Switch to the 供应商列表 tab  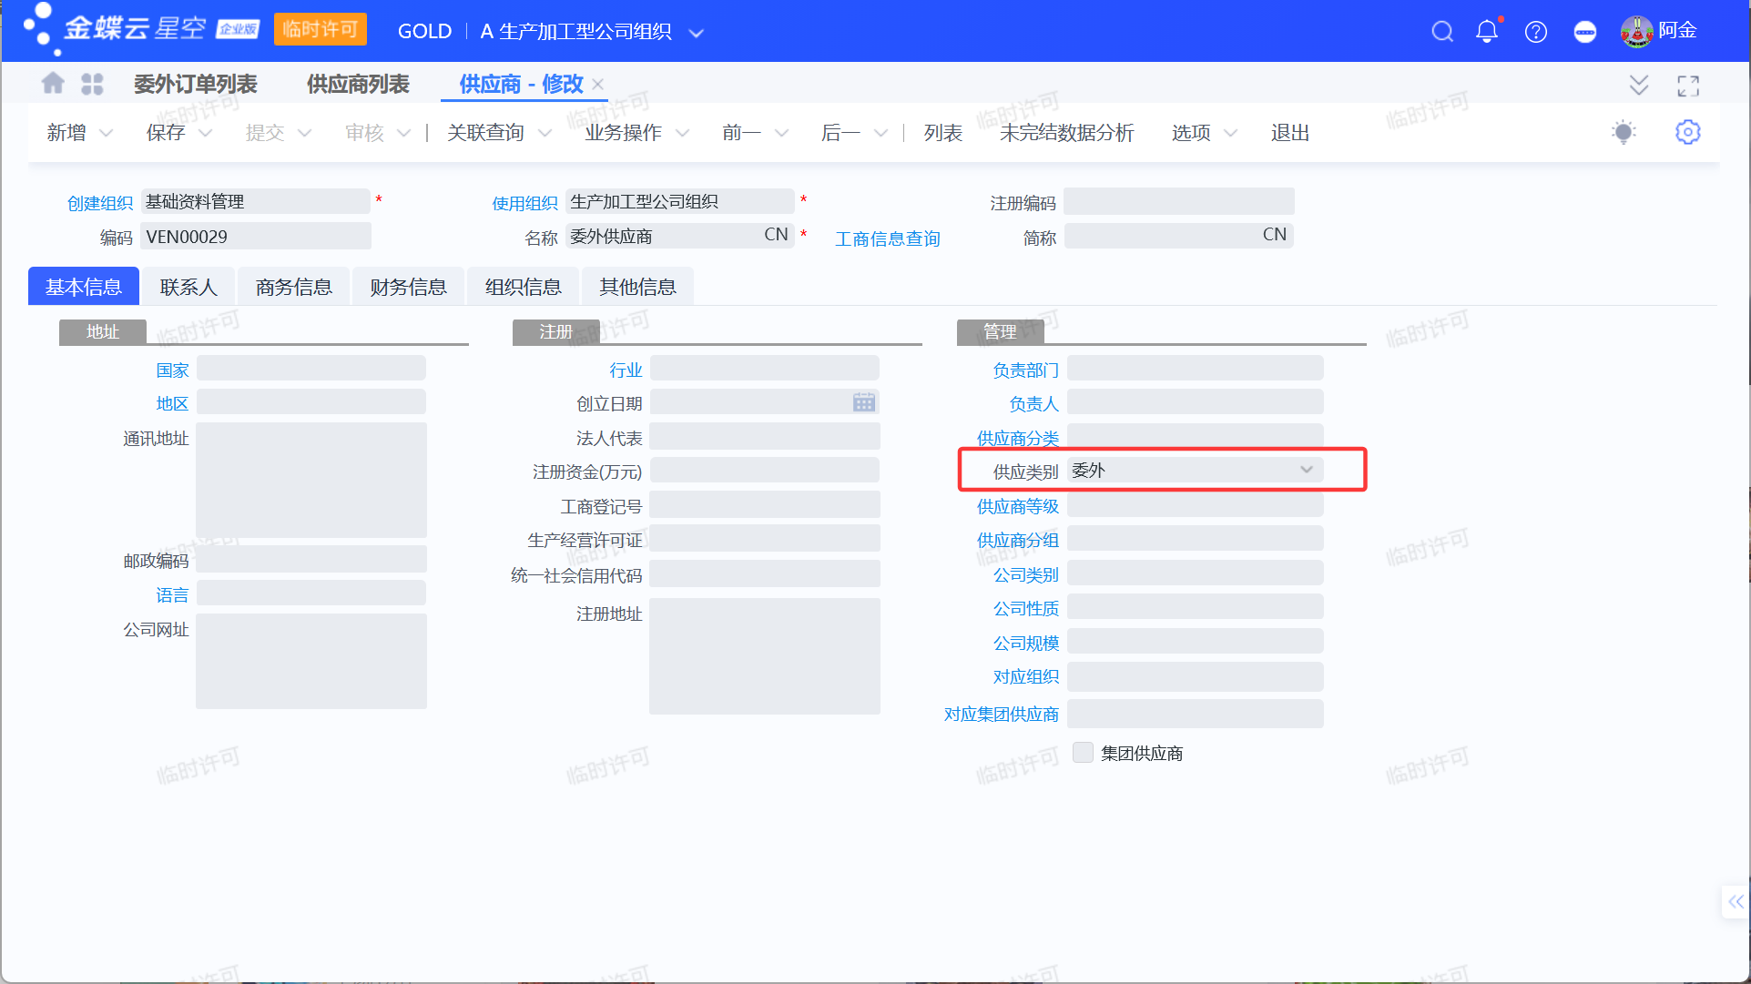(x=358, y=84)
